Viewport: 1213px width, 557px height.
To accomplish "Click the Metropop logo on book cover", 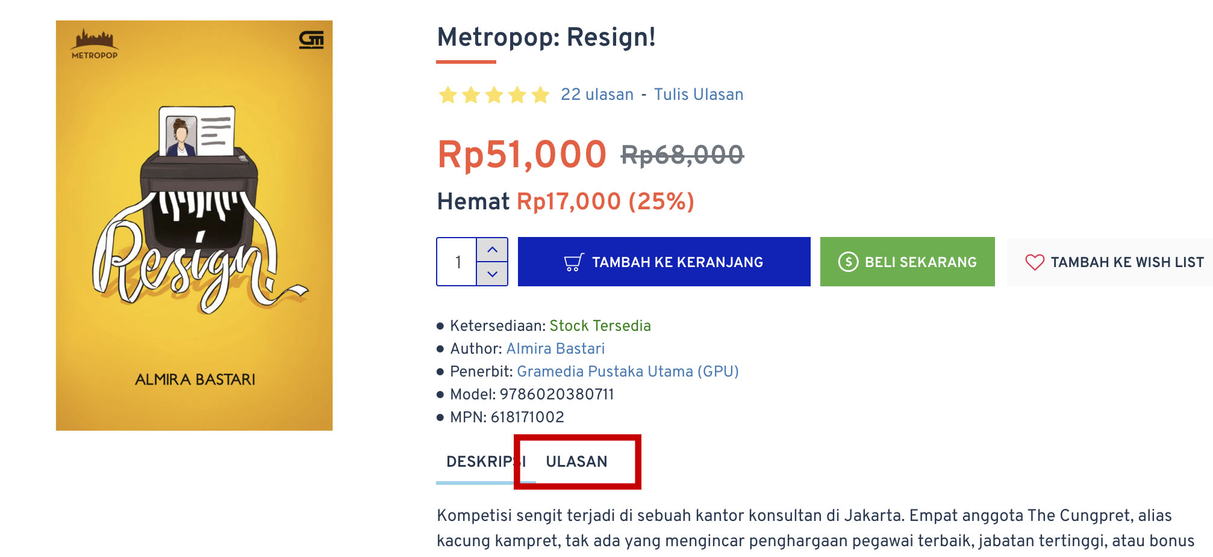I will click(95, 44).
